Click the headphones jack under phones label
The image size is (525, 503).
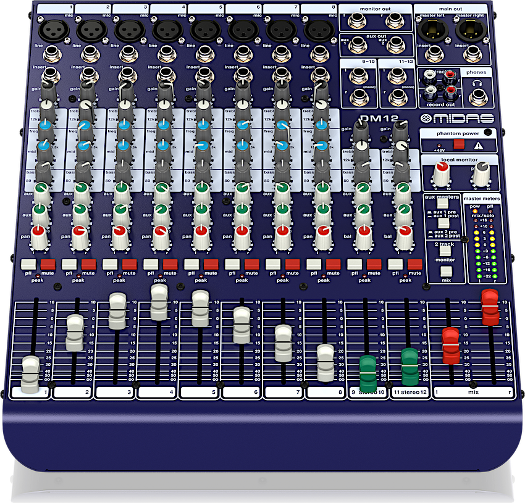coord(476,96)
